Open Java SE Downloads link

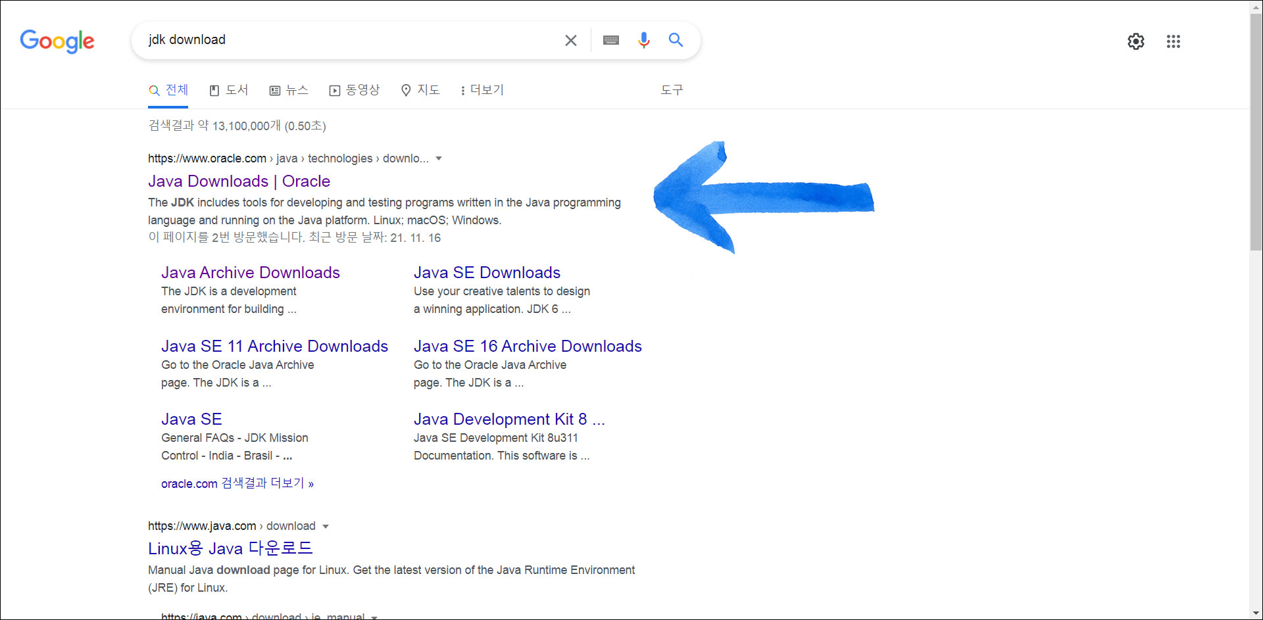pyautogui.click(x=487, y=272)
